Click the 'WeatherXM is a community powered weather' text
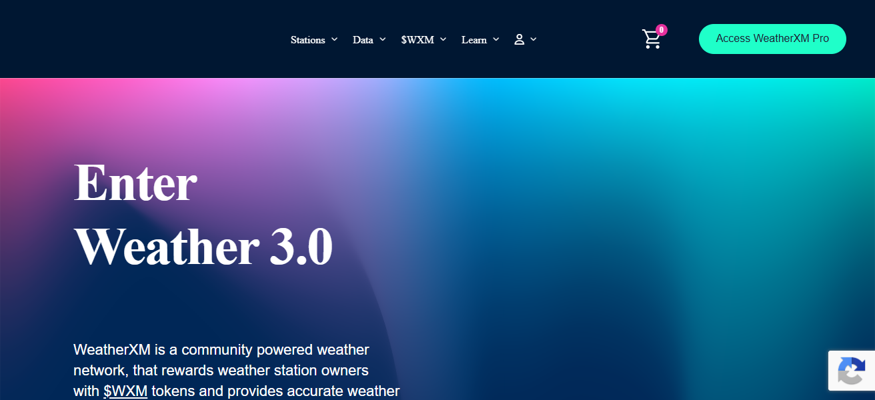 221,350
